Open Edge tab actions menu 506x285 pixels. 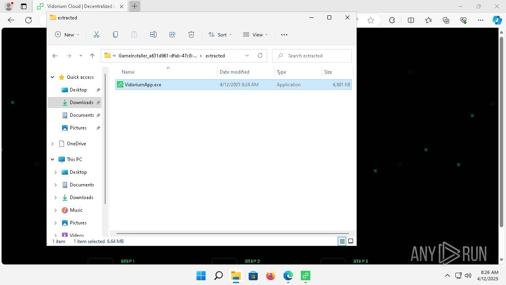(24, 6)
